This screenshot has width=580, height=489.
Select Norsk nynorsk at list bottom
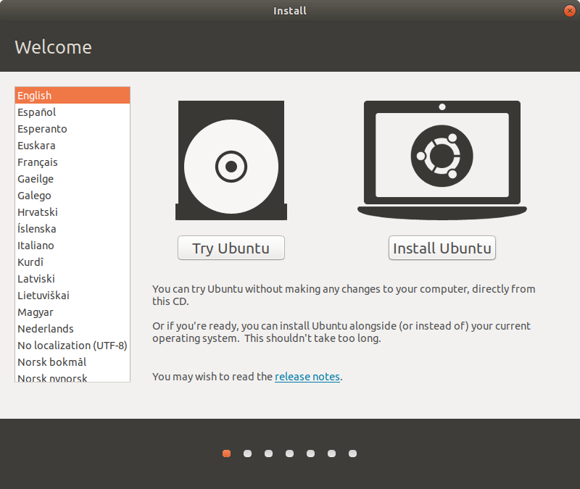click(x=72, y=377)
